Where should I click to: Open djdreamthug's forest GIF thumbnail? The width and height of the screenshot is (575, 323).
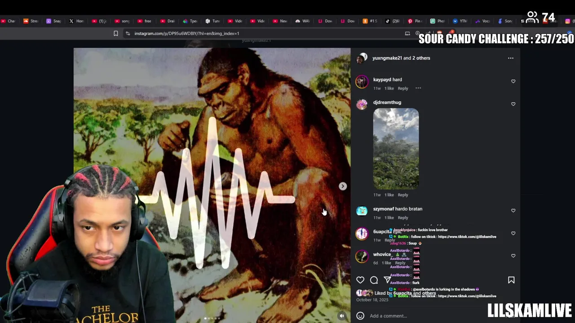point(396,148)
